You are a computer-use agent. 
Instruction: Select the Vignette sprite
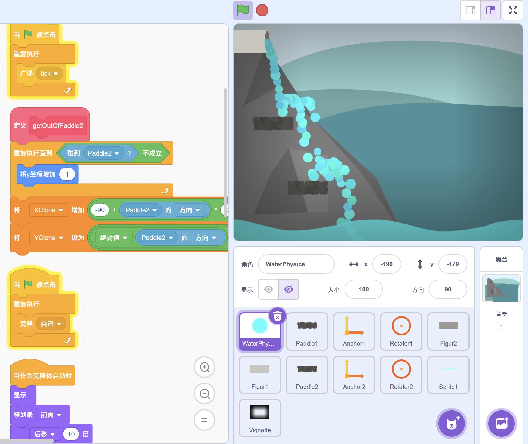(x=260, y=418)
